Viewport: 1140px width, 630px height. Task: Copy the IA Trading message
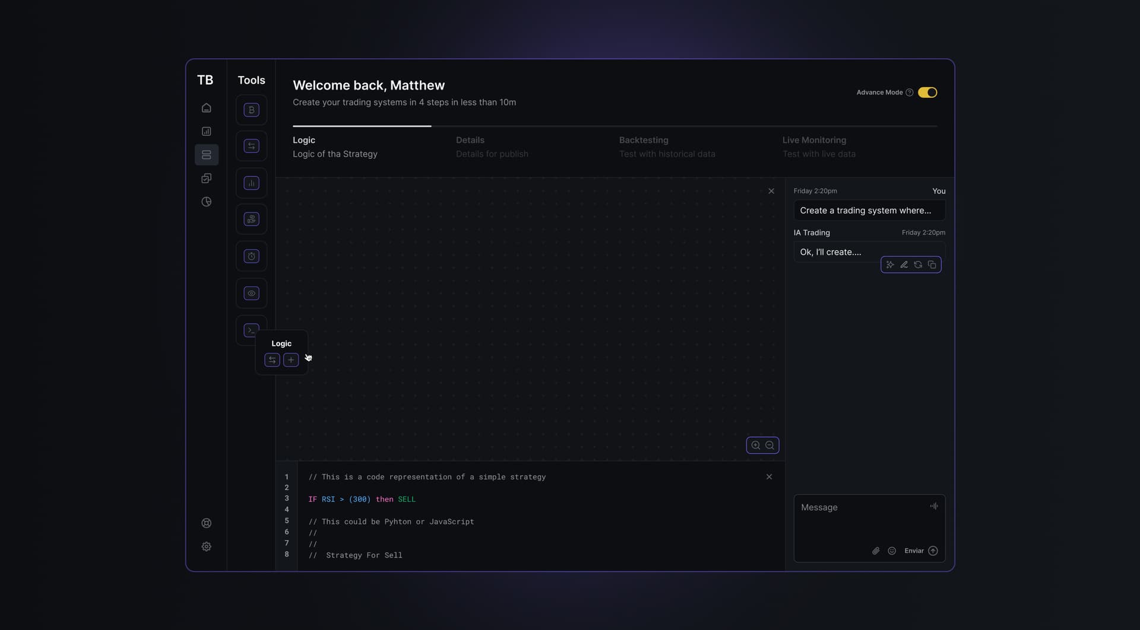tap(932, 265)
